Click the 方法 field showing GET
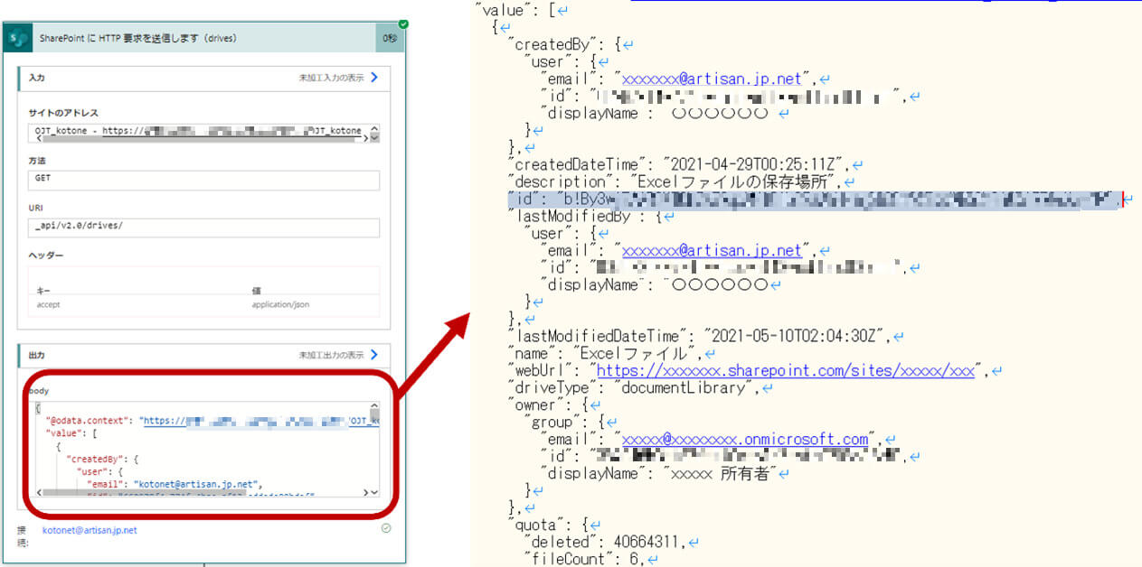The height and width of the screenshot is (567, 1142). 204,180
